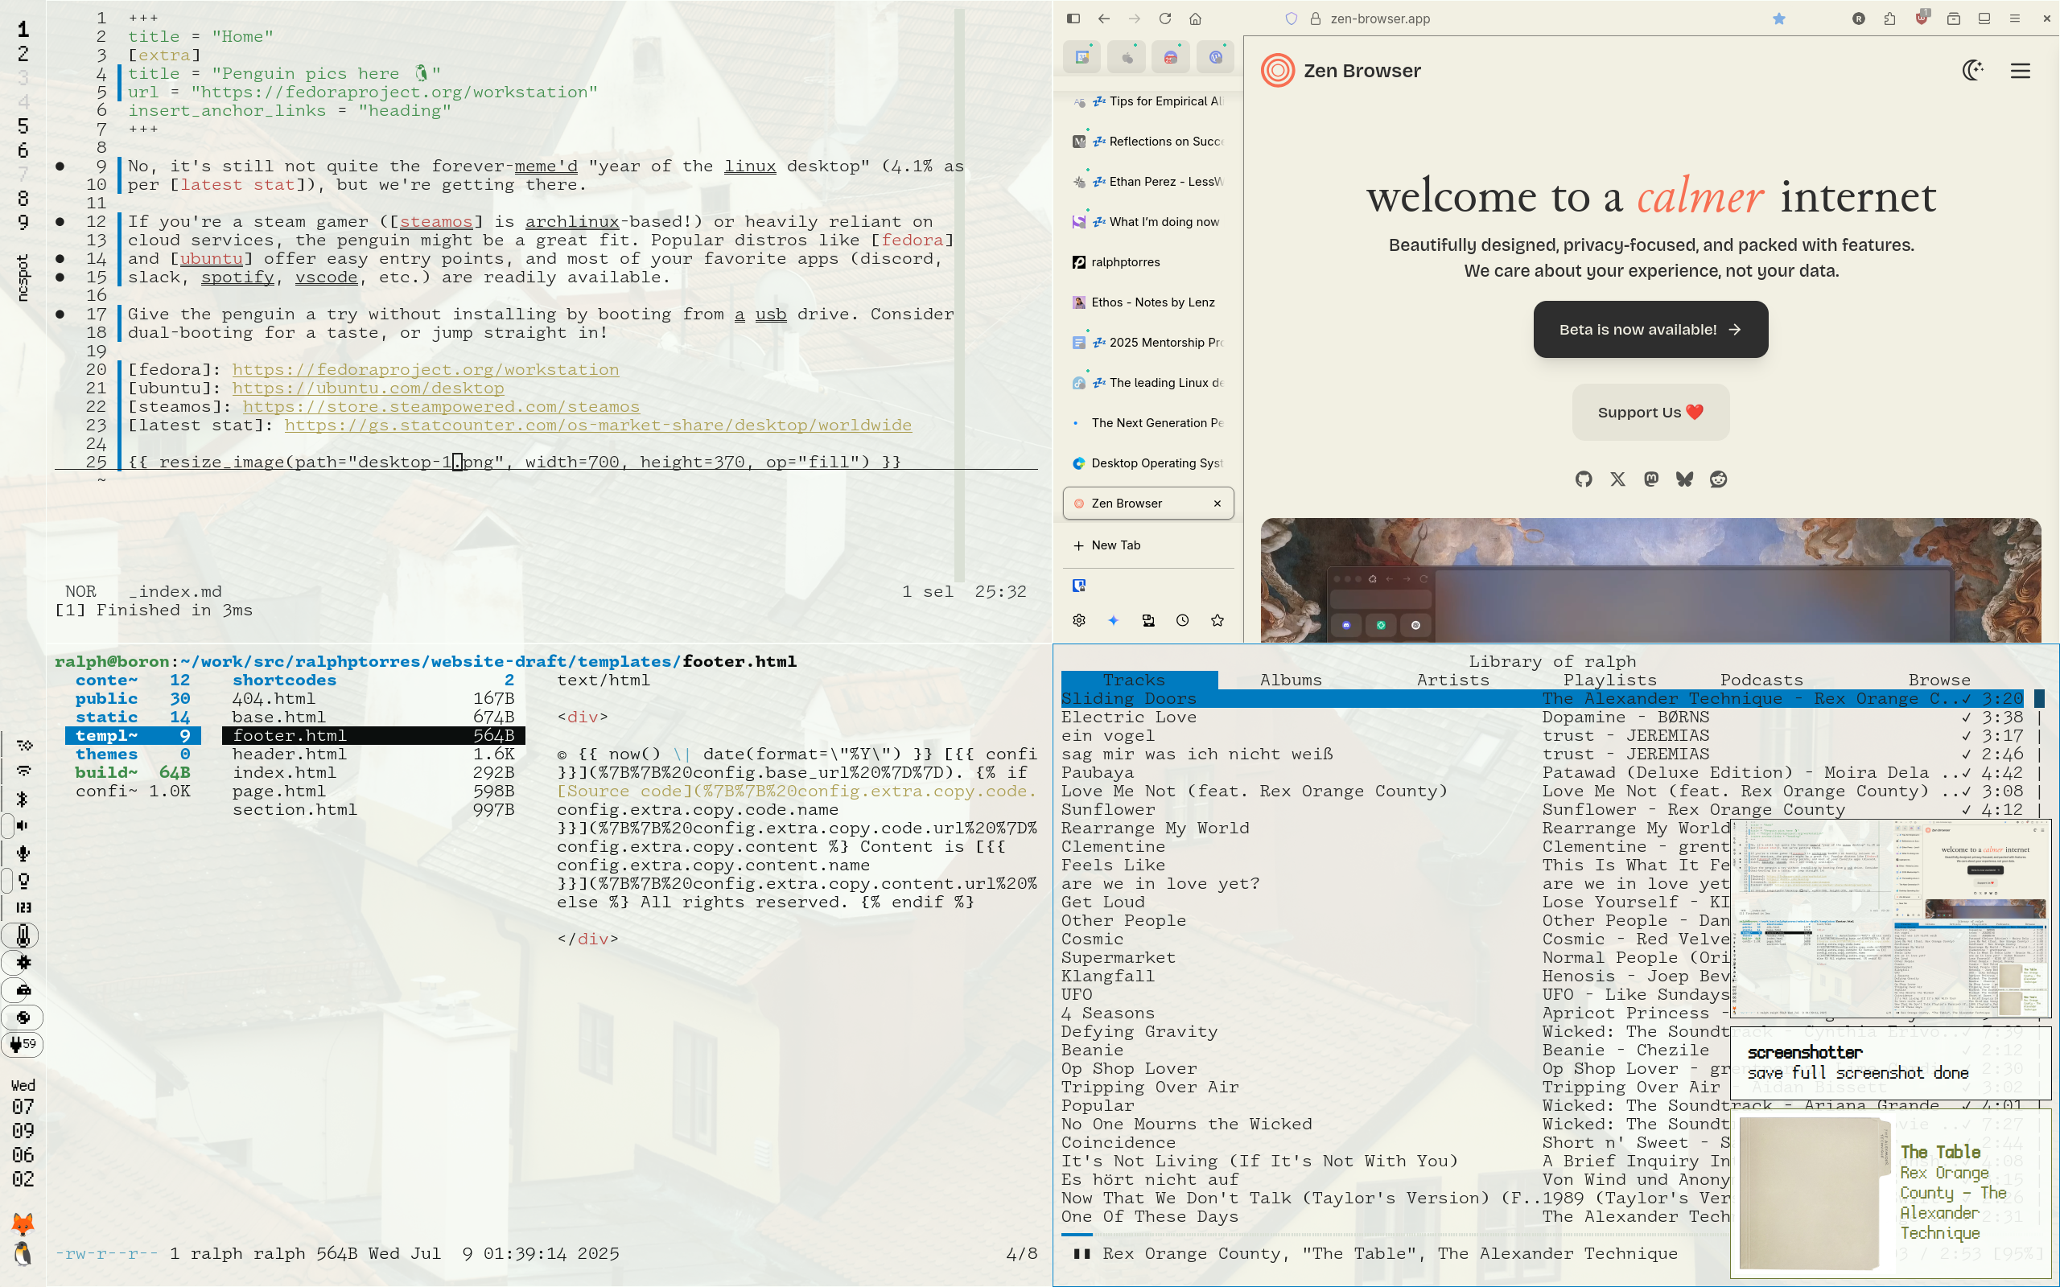Open the Zen website hamburger menu

pyautogui.click(x=2021, y=71)
